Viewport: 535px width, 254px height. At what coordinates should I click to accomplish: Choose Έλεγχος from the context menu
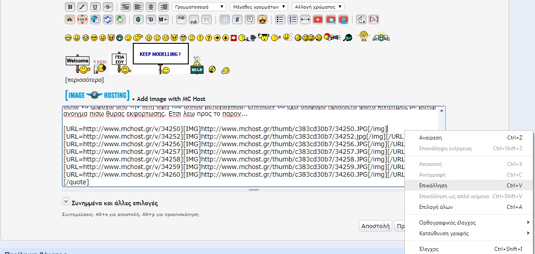469,249
